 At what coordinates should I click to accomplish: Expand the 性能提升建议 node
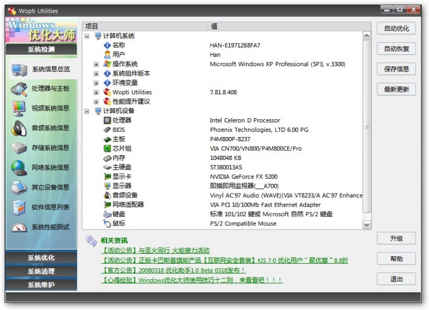96,102
